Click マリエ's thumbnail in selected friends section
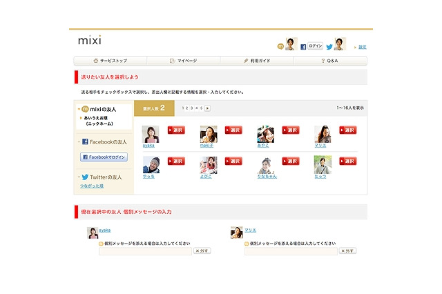 coord(236,233)
